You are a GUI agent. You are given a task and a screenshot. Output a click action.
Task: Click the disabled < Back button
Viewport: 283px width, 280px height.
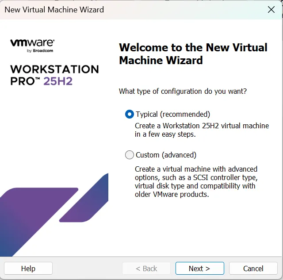click(146, 268)
